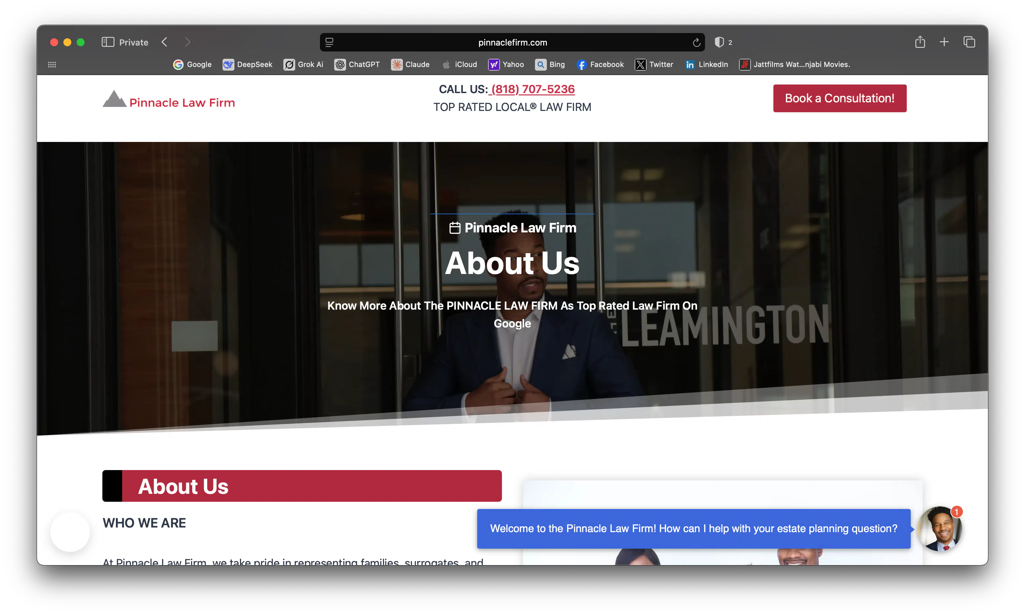The width and height of the screenshot is (1025, 614).
Task: Launch ChatGPT from the favorites bar
Action: click(357, 65)
